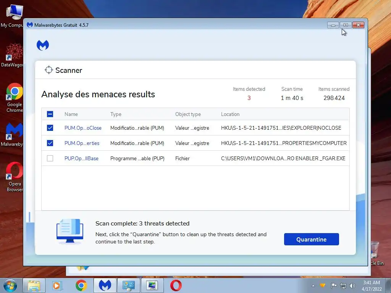Sort by the Type column header
This screenshot has width=391, height=293.
116,114
